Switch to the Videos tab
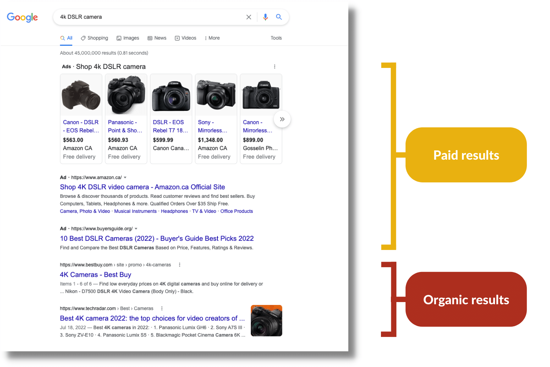The width and height of the screenshot is (550, 367). pos(186,38)
